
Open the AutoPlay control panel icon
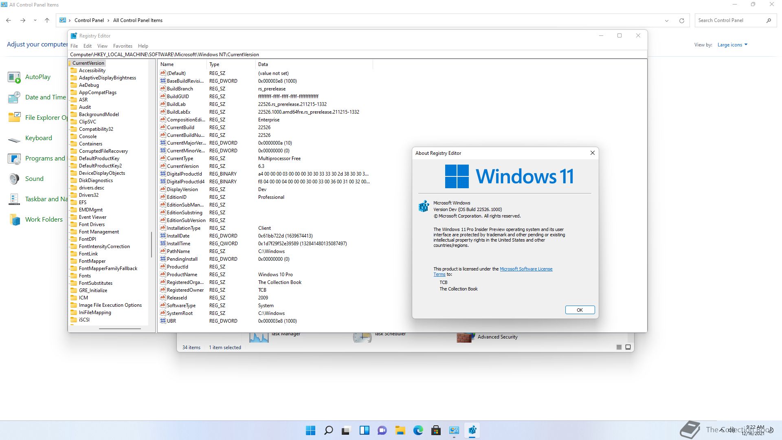point(14,77)
